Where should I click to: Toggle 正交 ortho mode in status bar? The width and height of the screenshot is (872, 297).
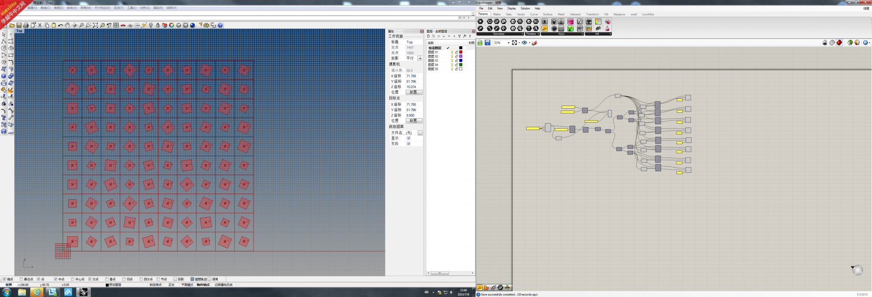[x=172, y=285]
